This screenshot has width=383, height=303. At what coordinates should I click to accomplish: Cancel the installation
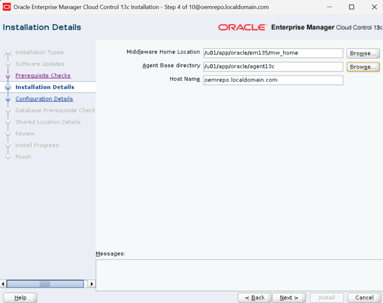pos(364,298)
